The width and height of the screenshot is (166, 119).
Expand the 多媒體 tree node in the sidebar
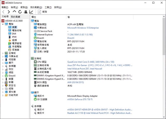click(3, 66)
